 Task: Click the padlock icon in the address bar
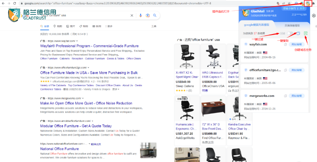[x=22, y=3]
